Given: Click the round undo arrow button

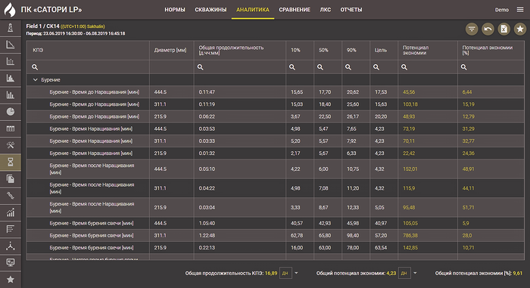Looking at the screenshot, I should (488, 29).
